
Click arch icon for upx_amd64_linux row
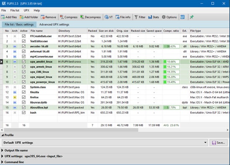point(15,62)
